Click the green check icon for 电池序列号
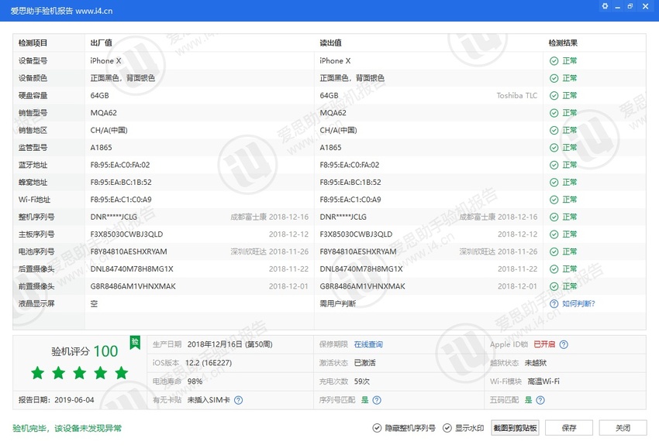This screenshot has height=448, width=659. (554, 251)
